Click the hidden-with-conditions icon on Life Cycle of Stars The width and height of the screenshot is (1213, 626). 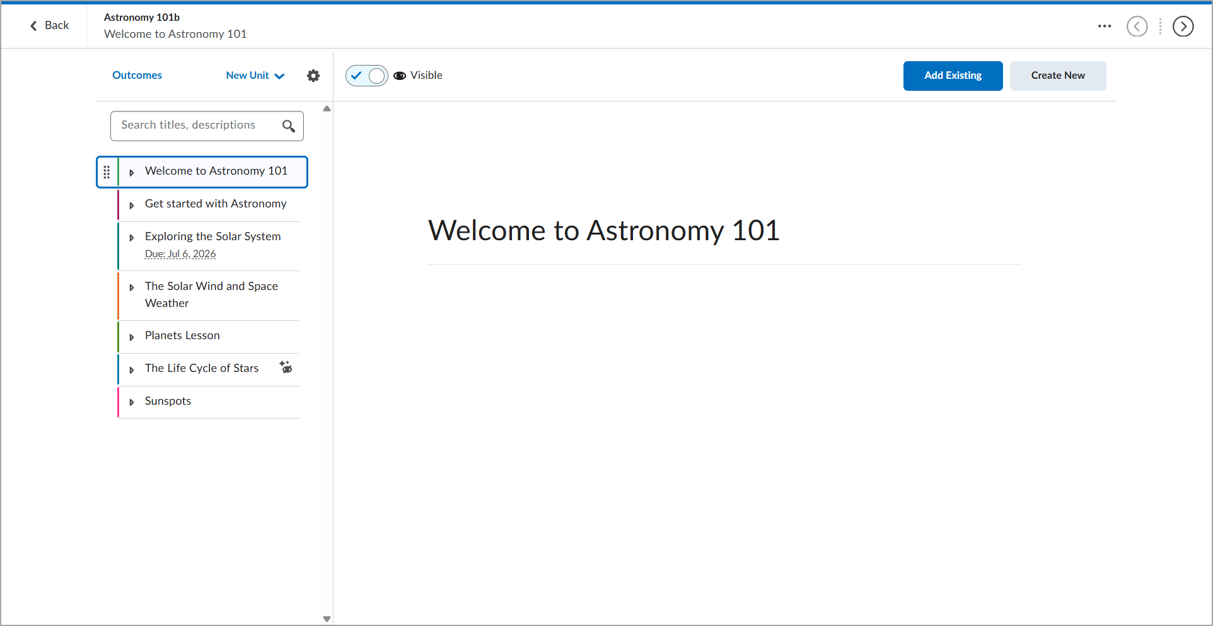coord(286,367)
